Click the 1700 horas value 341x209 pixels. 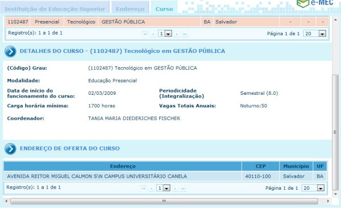(x=102, y=106)
